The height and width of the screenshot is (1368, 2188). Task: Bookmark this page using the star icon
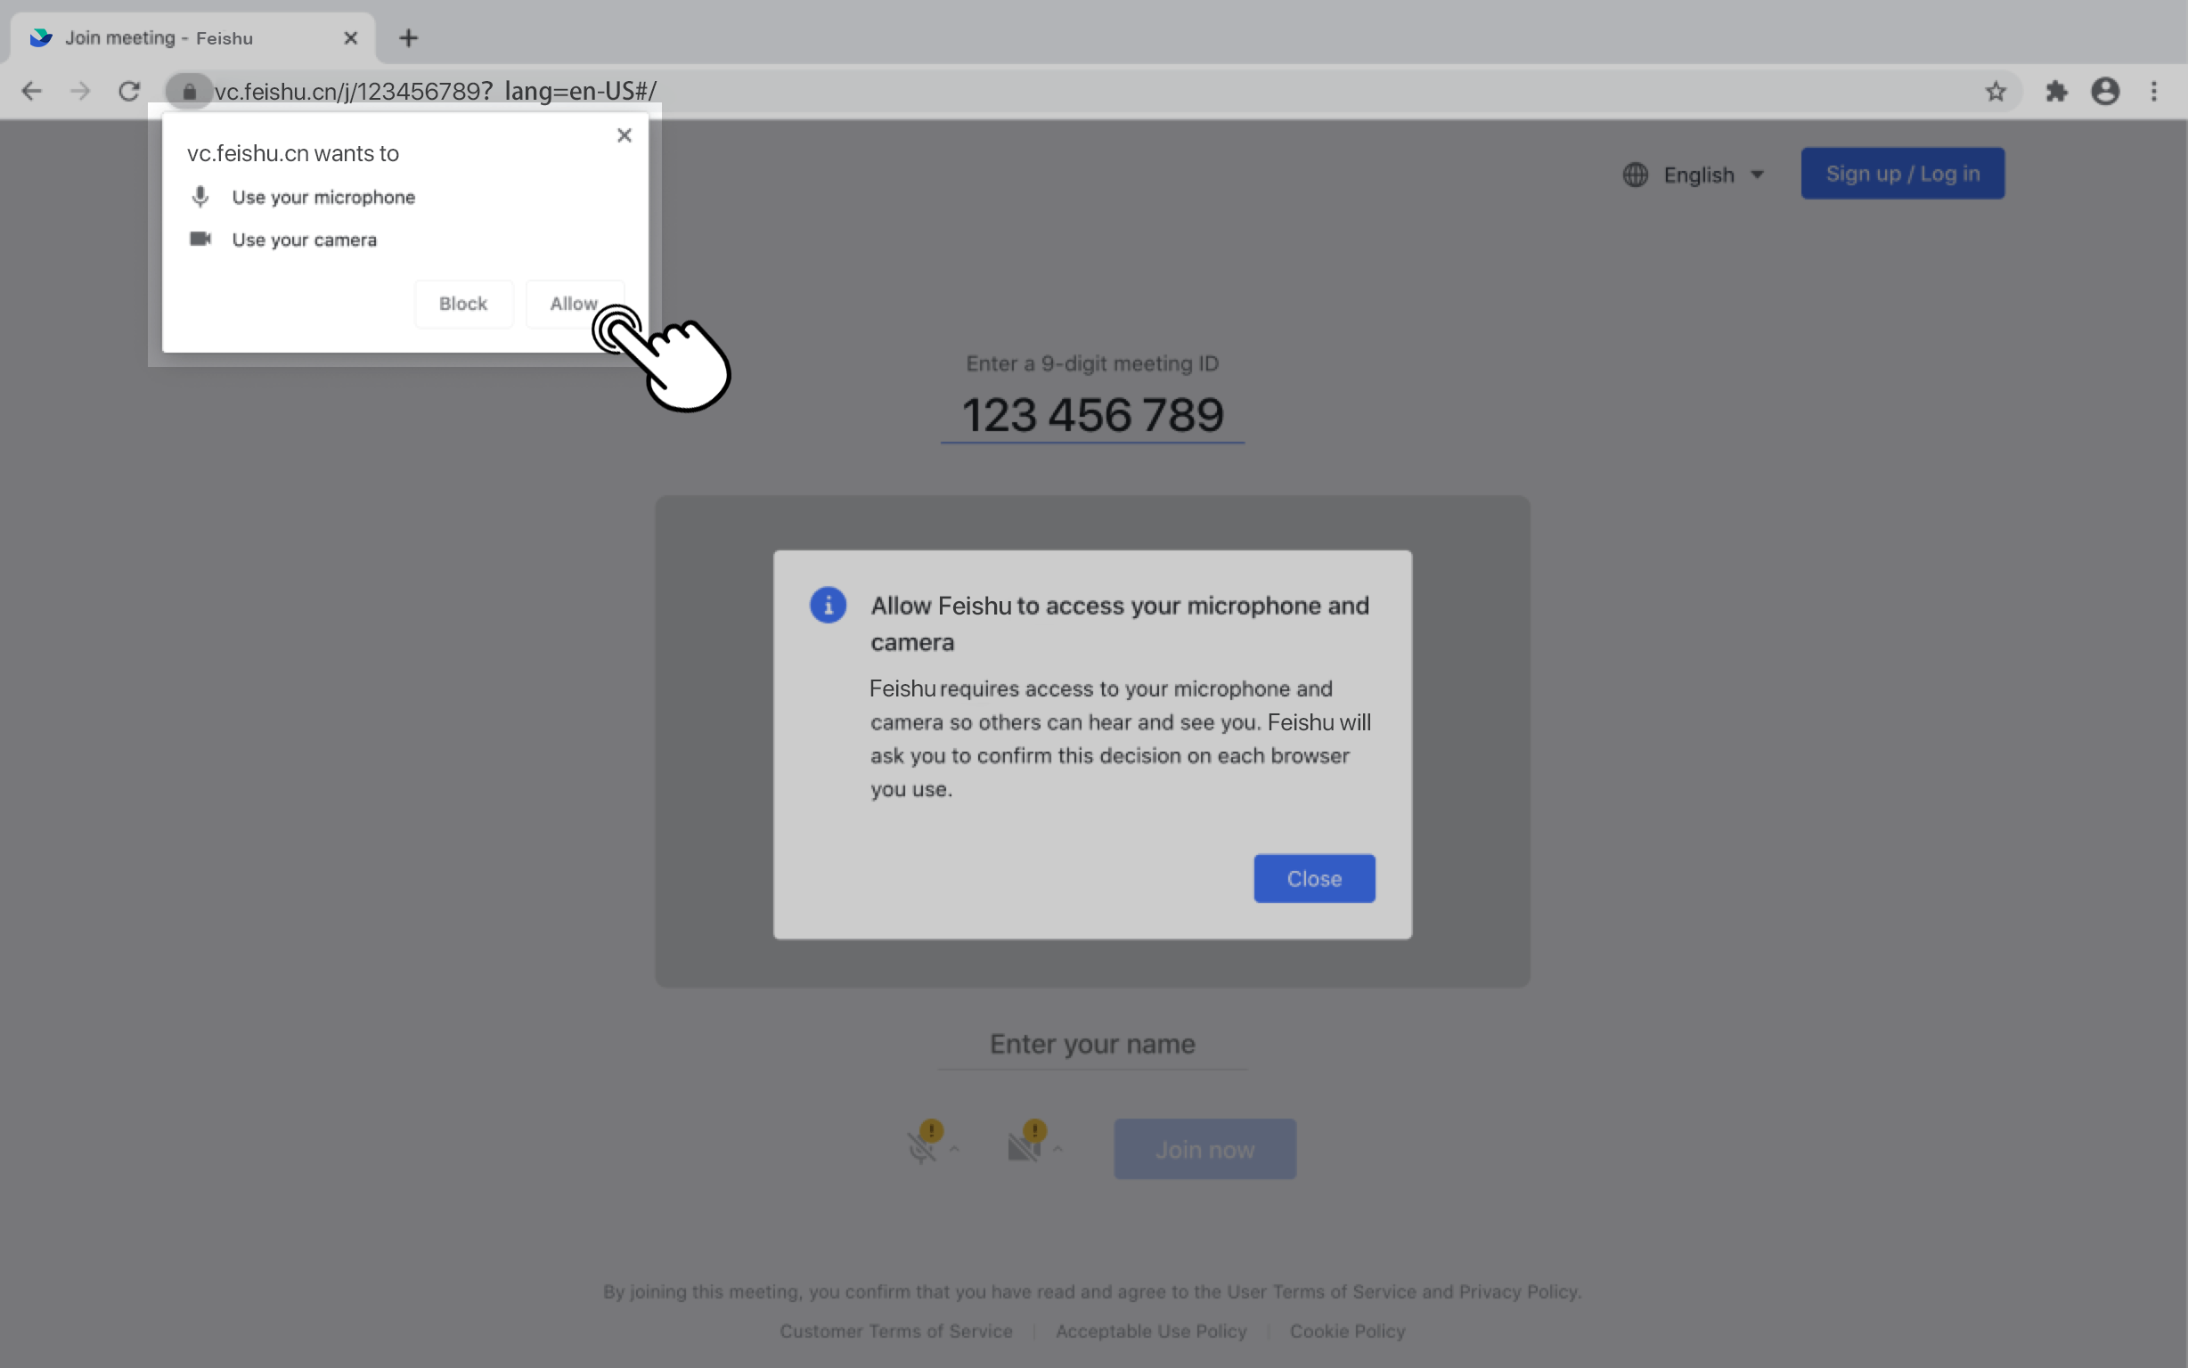[1996, 91]
